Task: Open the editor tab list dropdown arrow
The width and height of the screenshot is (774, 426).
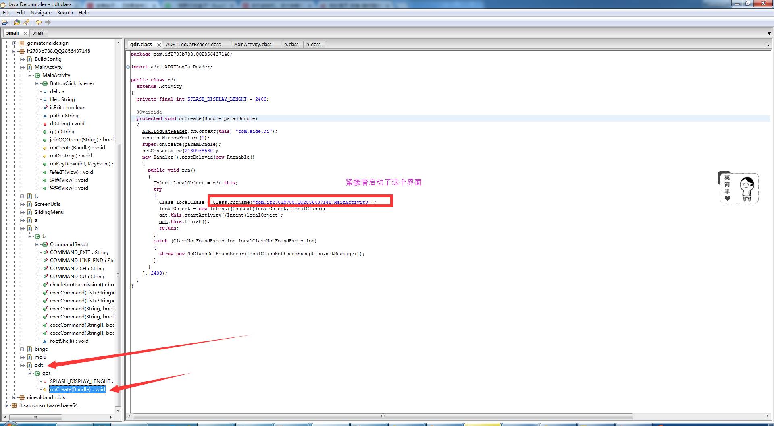Action: [x=768, y=45]
